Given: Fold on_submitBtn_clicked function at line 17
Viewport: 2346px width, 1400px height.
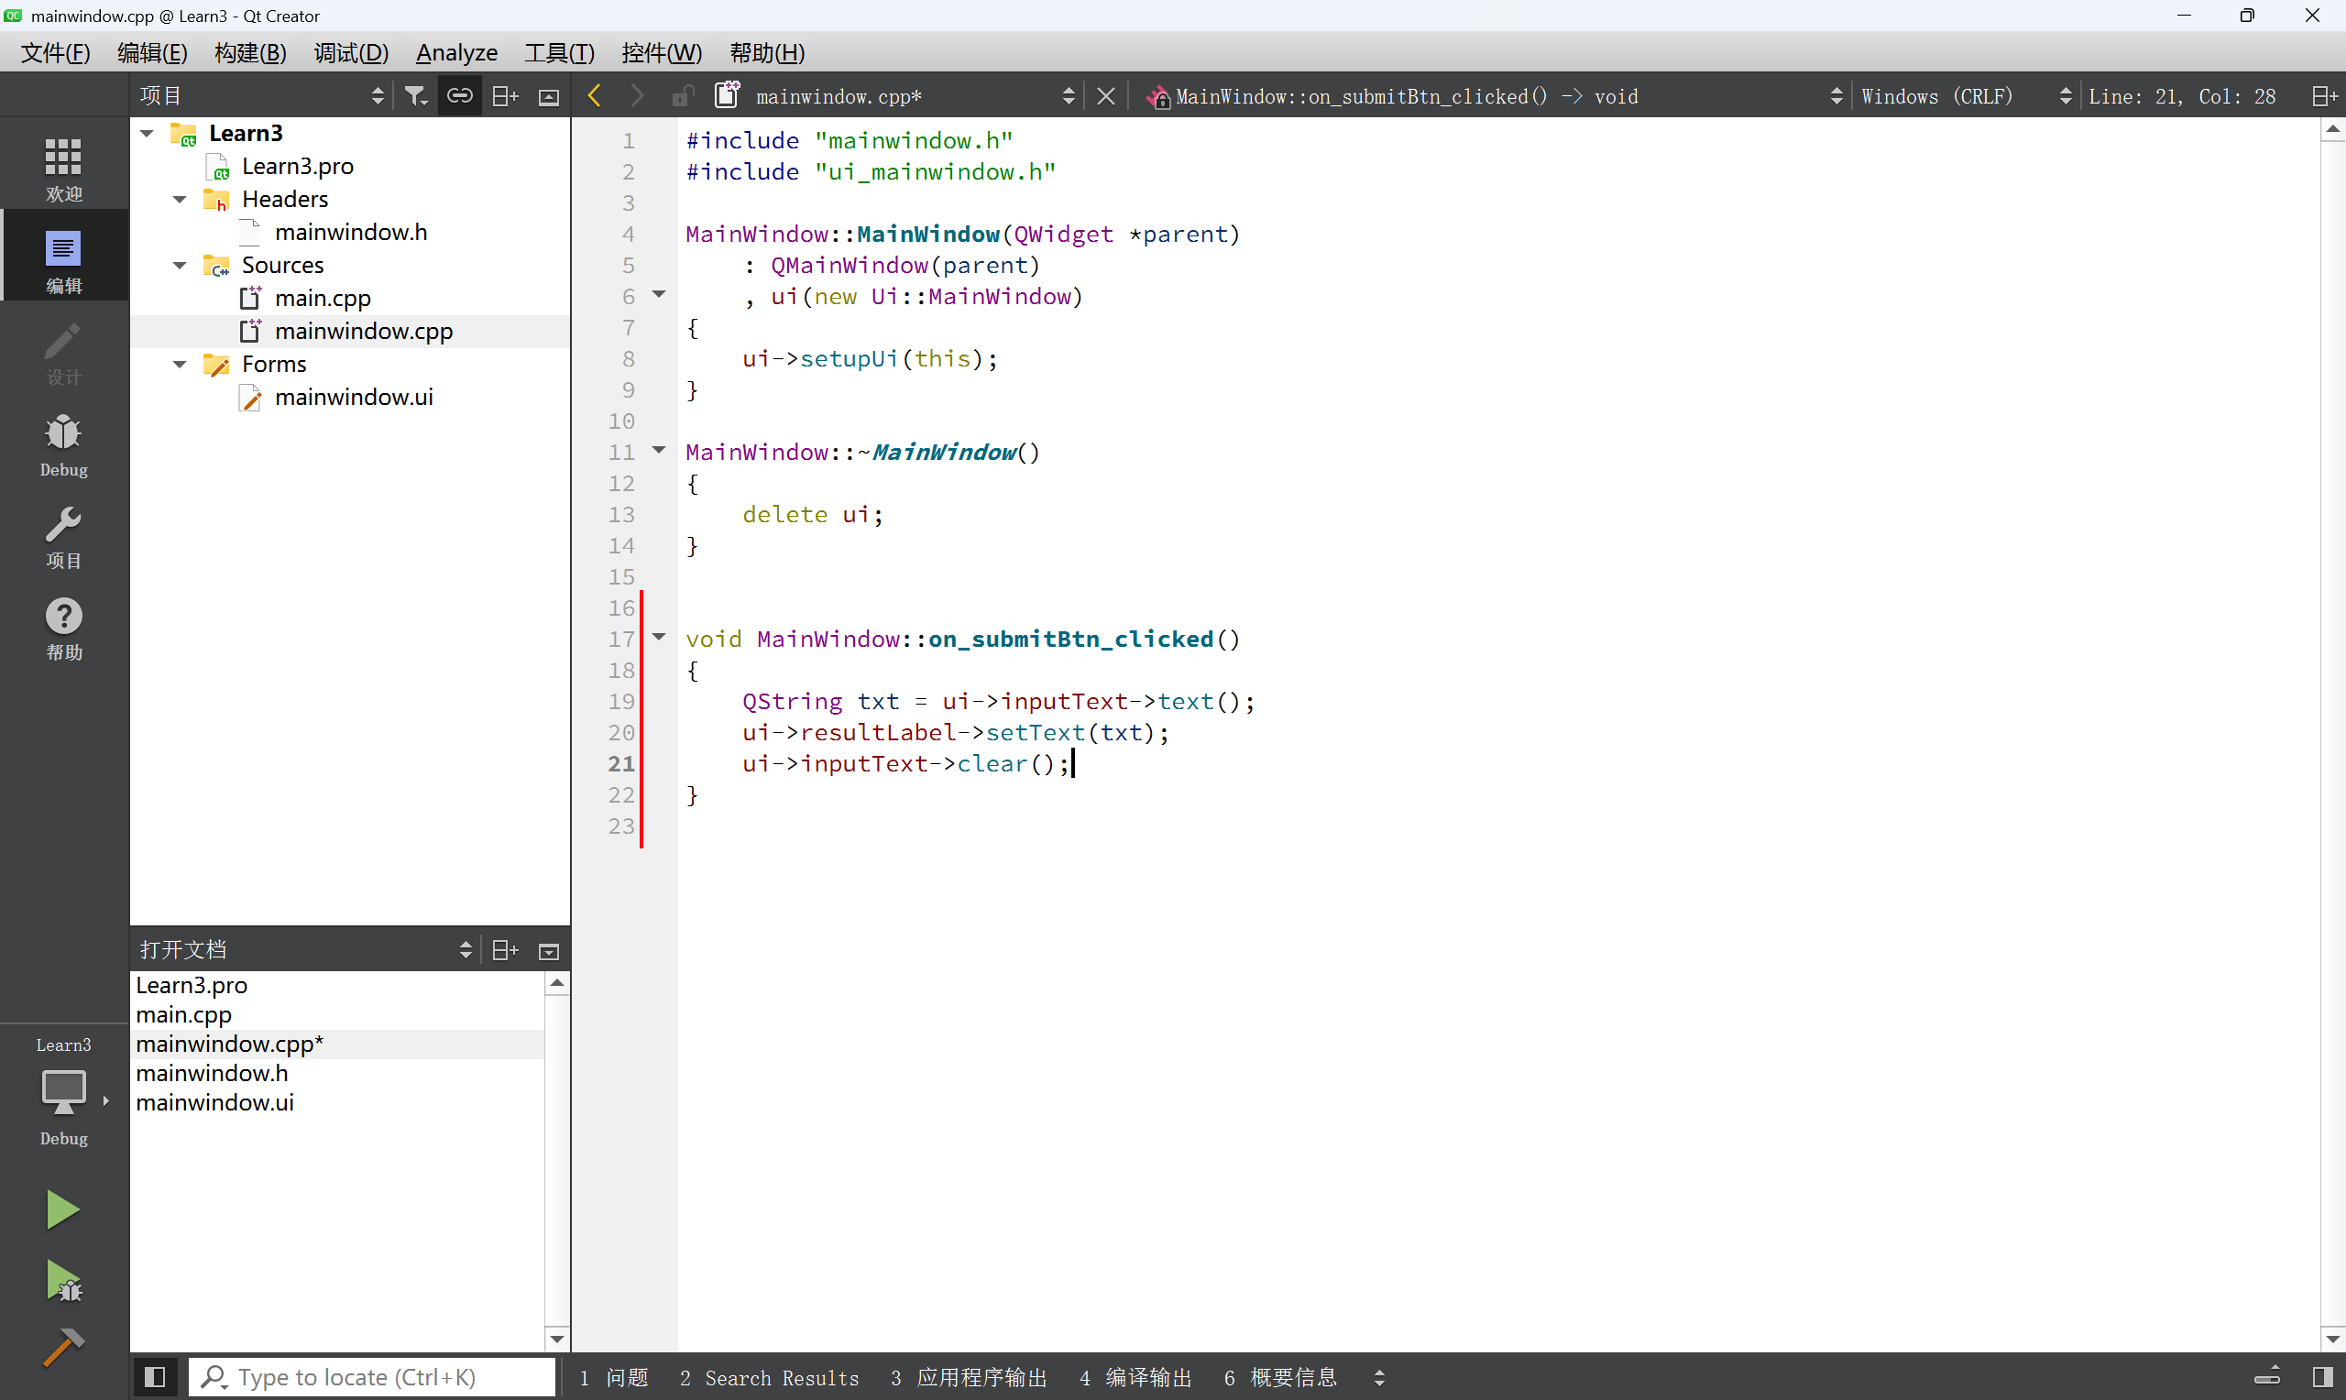Looking at the screenshot, I should click(660, 638).
